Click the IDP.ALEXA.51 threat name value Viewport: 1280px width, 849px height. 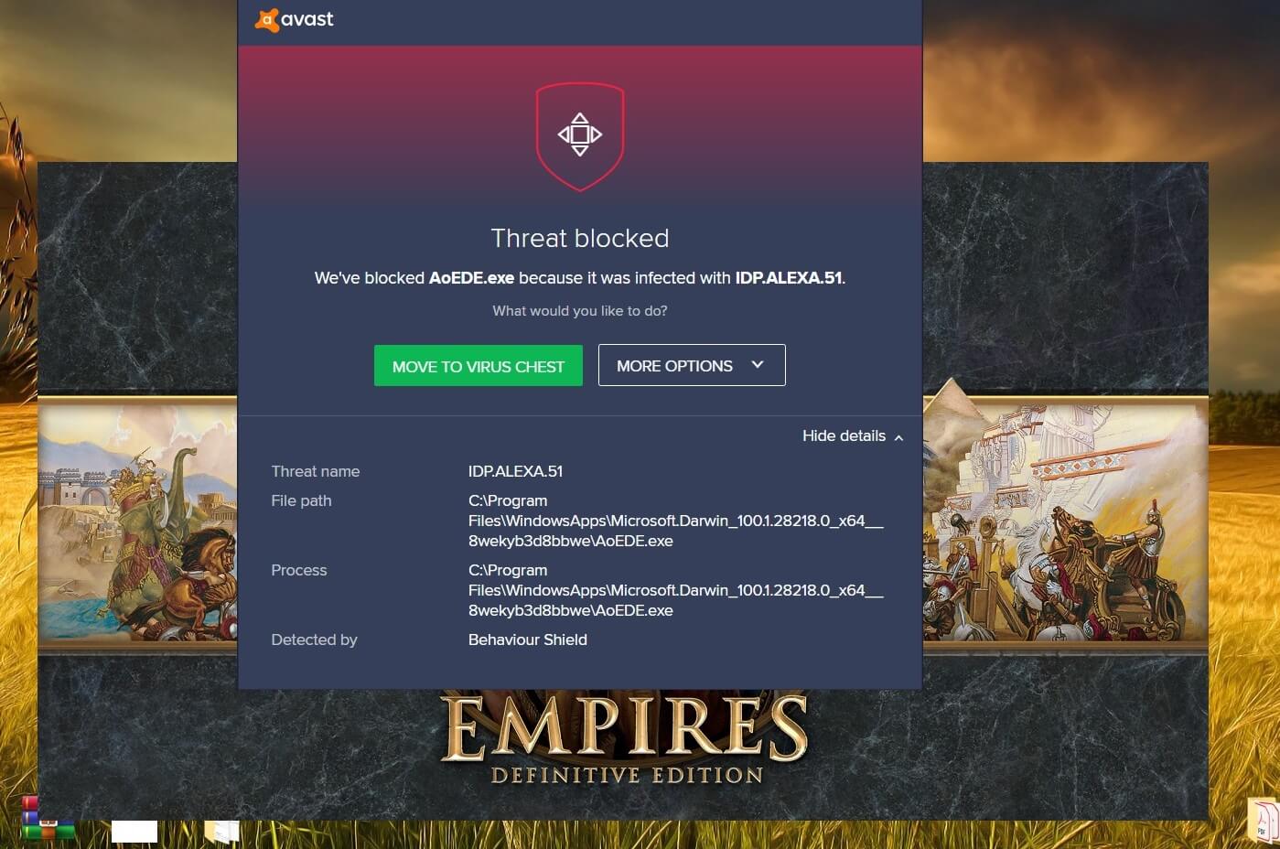click(515, 471)
